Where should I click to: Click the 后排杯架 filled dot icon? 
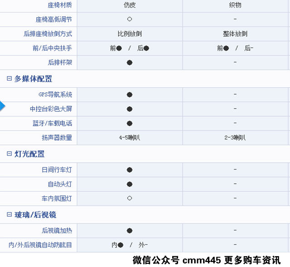click(130, 62)
